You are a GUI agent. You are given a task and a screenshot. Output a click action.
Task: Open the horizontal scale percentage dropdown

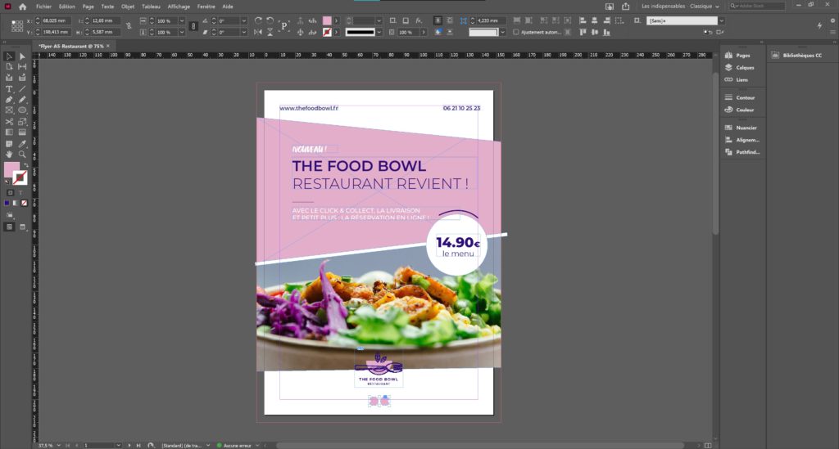pyautogui.click(x=182, y=20)
